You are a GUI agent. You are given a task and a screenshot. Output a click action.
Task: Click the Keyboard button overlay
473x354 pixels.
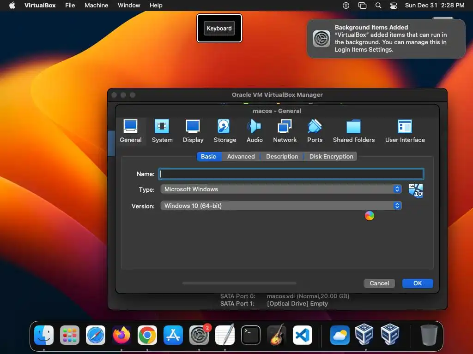pyautogui.click(x=219, y=28)
